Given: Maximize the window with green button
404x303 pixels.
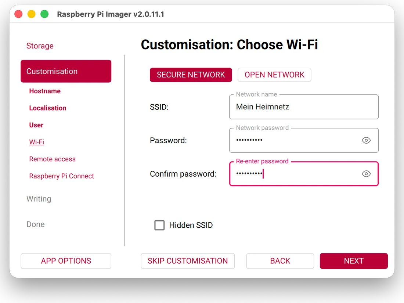Looking at the screenshot, I should 44,14.
